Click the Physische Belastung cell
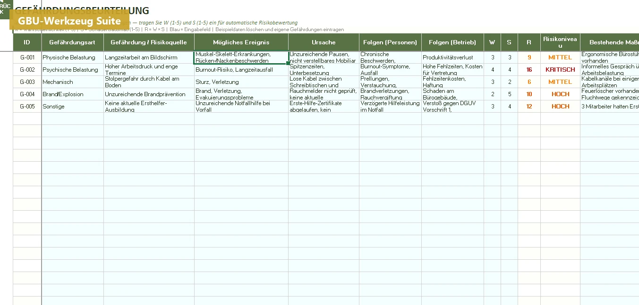The height and width of the screenshot is (305, 639). [72, 58]
